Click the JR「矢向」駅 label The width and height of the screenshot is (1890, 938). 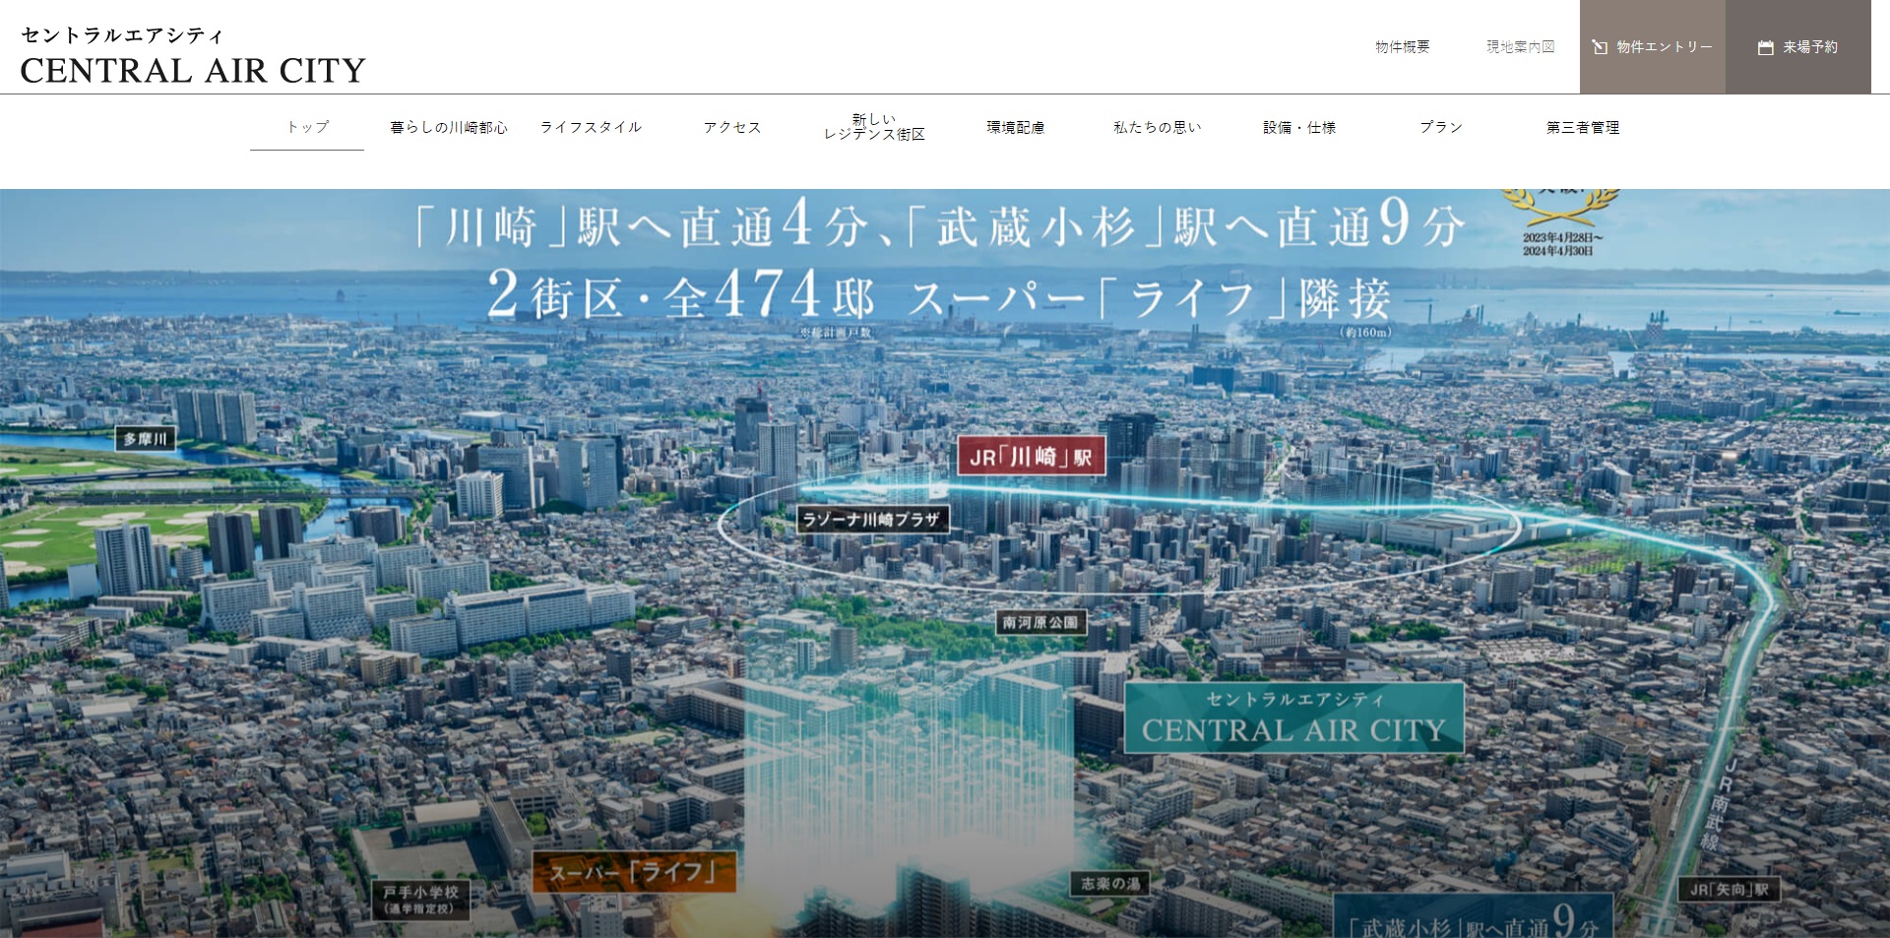1729,890
